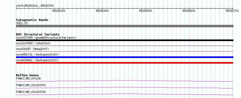Screen dimensions: 241x98
Task: Click nsv1147999 (John2014) label
Action: [33, 43]
